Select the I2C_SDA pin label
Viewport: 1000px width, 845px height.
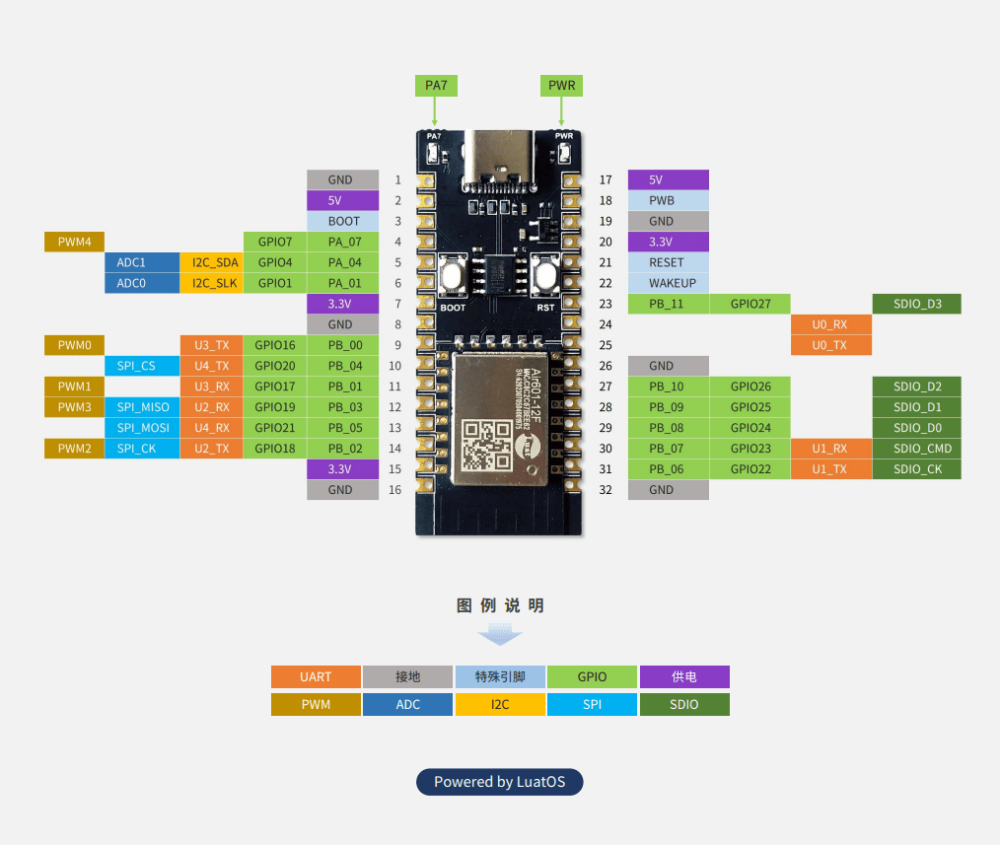210,262
